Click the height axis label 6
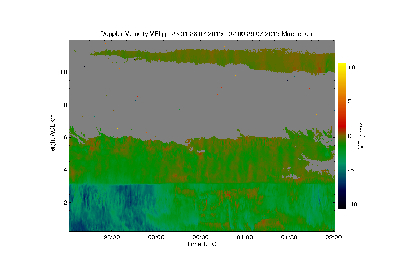This screenshot has width=414, height=276. [65, 137]
